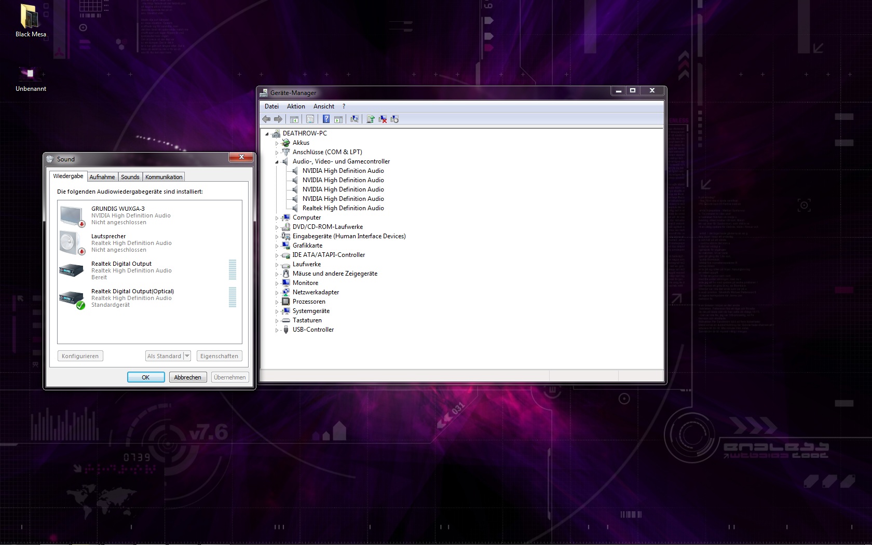Screen dimensions: 872x545
Task: Click the USB-Controller plug icon
Action: tap(285, 330)
